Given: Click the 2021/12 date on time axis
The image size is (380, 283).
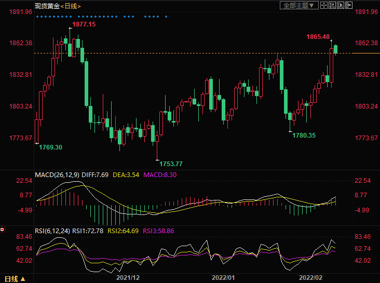Looking at the screenshot, I should click(128, 278).
